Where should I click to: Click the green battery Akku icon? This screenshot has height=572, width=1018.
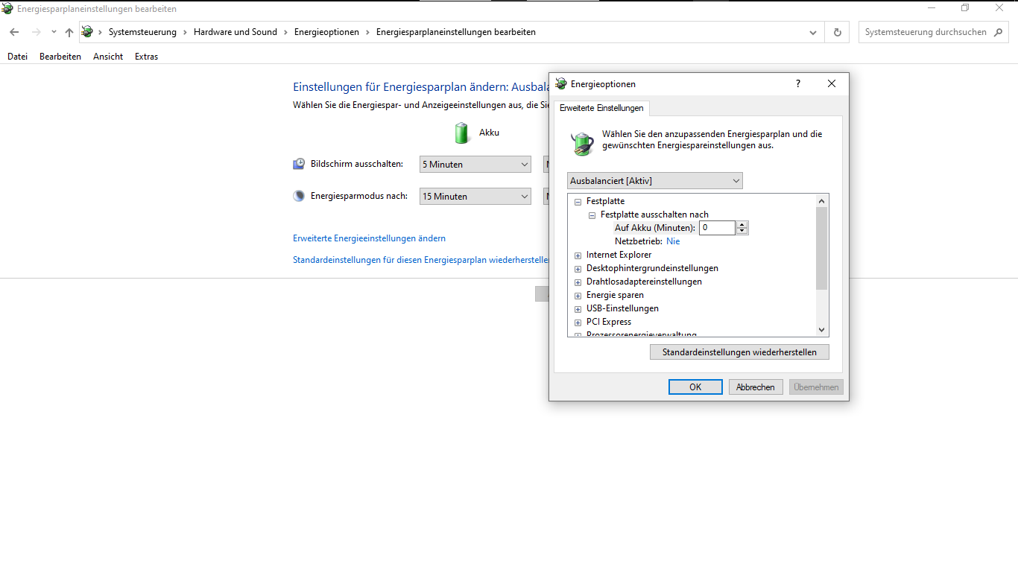[x=461, y=133]
